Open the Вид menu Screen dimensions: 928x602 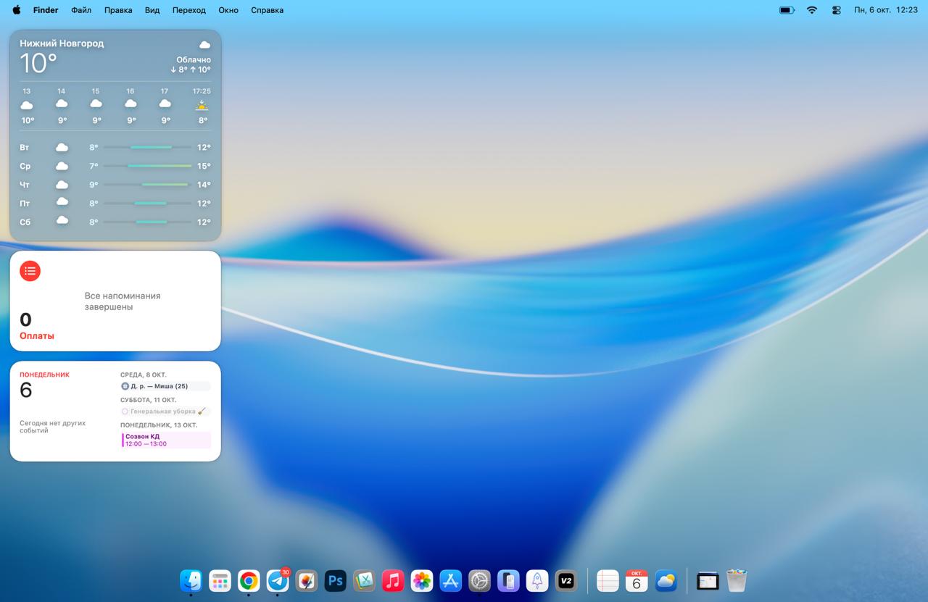pos(152,10)
